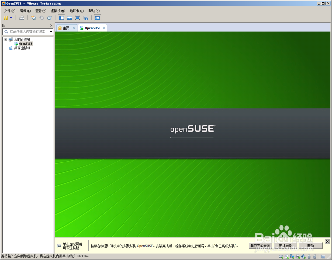Viewport: 332px width, 260px height.
Task: Open the power options dropdown arrow beside pause
Action: pos(11,18)
